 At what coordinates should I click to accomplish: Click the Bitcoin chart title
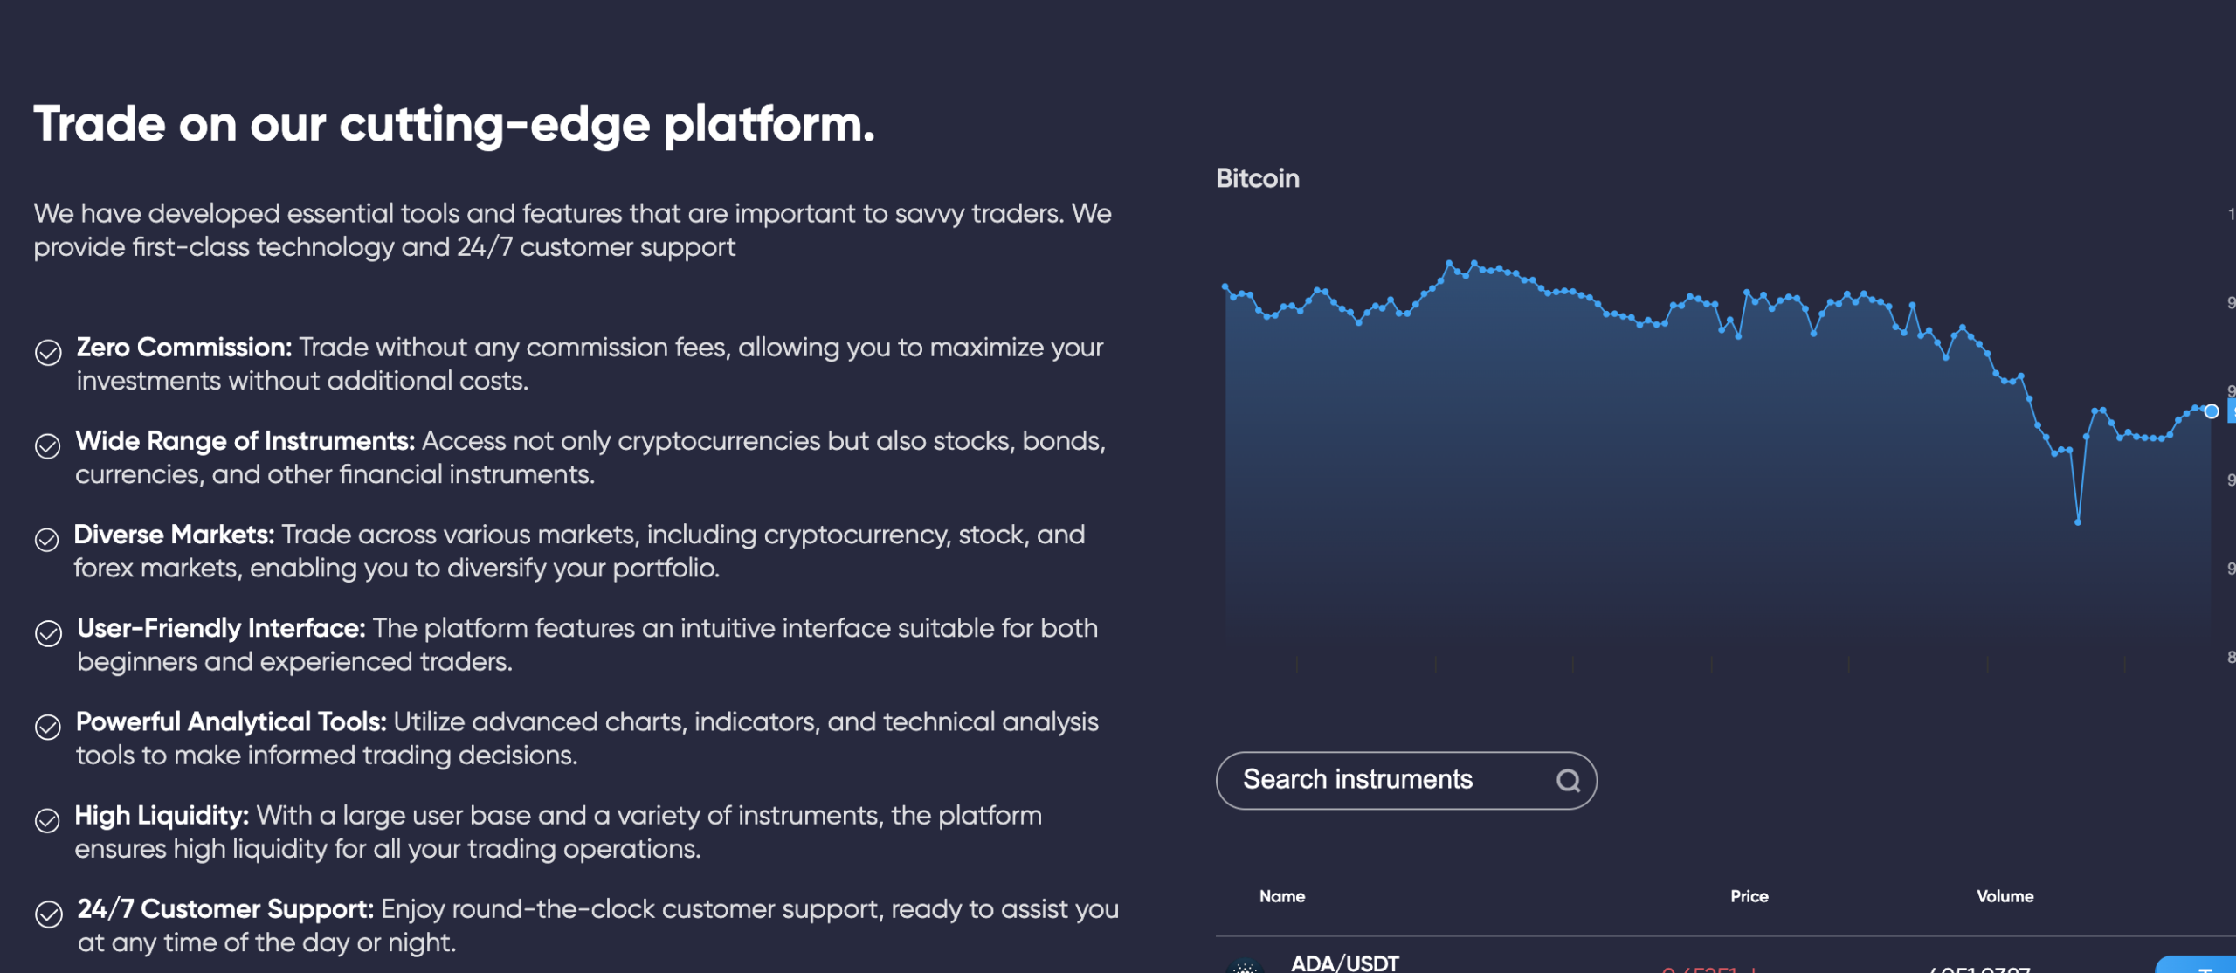1258,178
